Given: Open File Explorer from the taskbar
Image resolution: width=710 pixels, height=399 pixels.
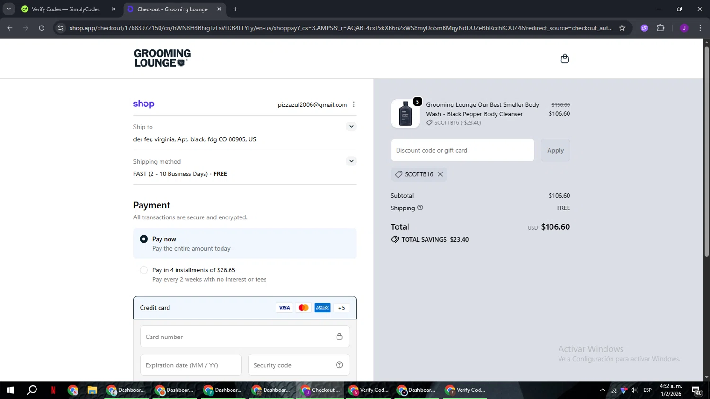Looking at the screenshot, I should point(92,390).
